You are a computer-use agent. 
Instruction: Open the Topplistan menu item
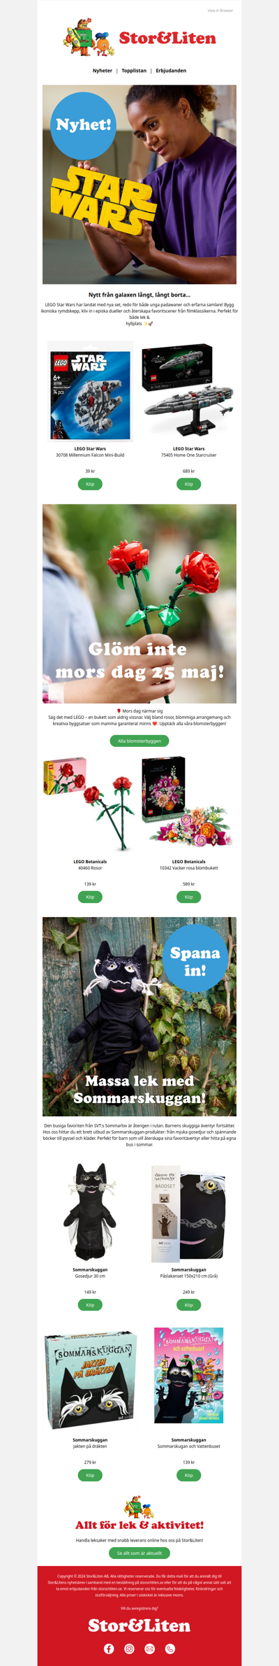coord(134,71)
